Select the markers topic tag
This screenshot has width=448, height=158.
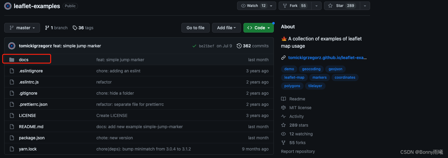click(320, 77)
